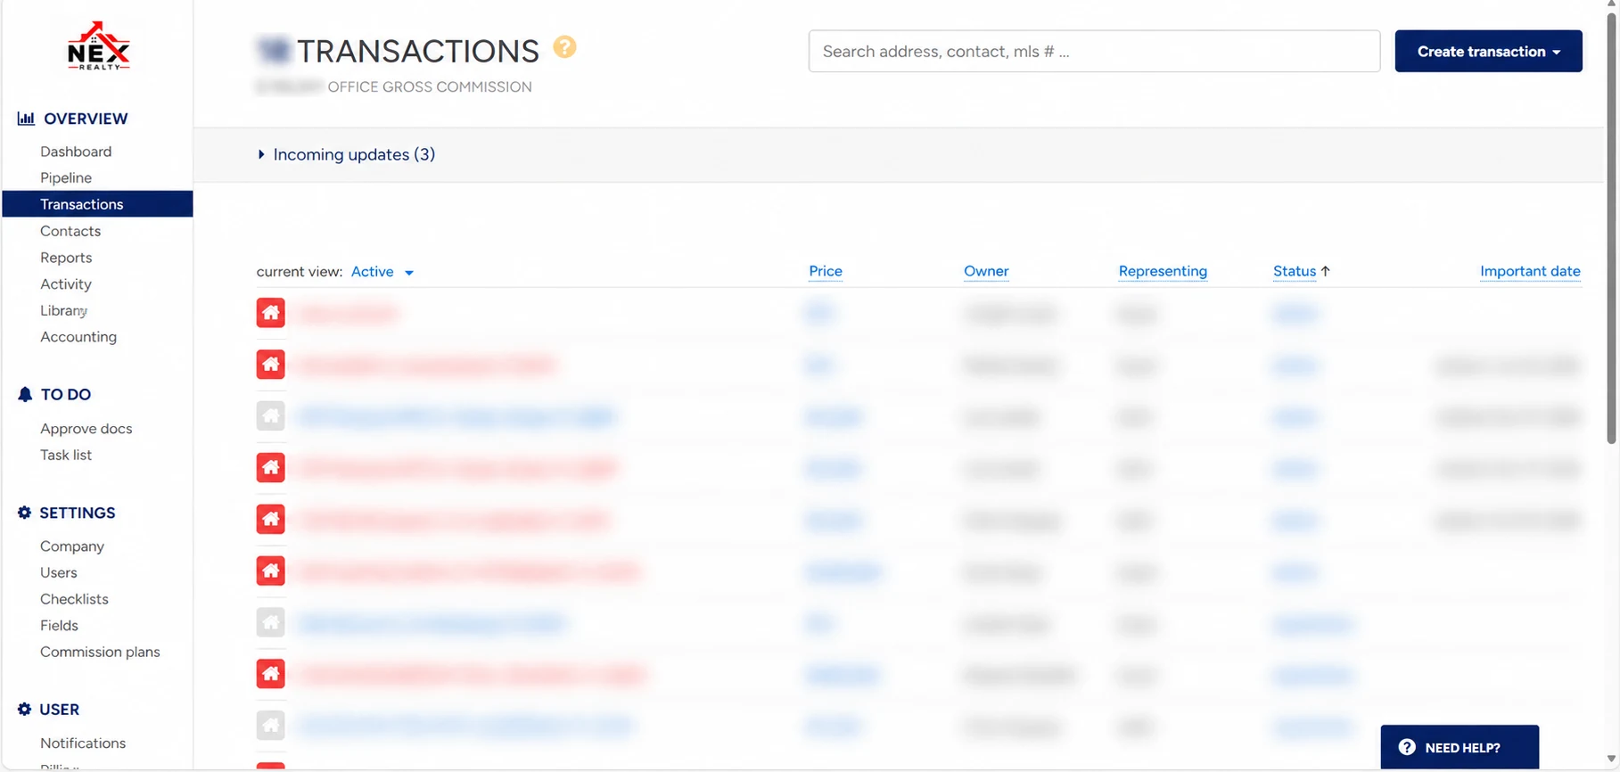Open Notifications under User
The image size is (1620, 772).
click(83, 743)
